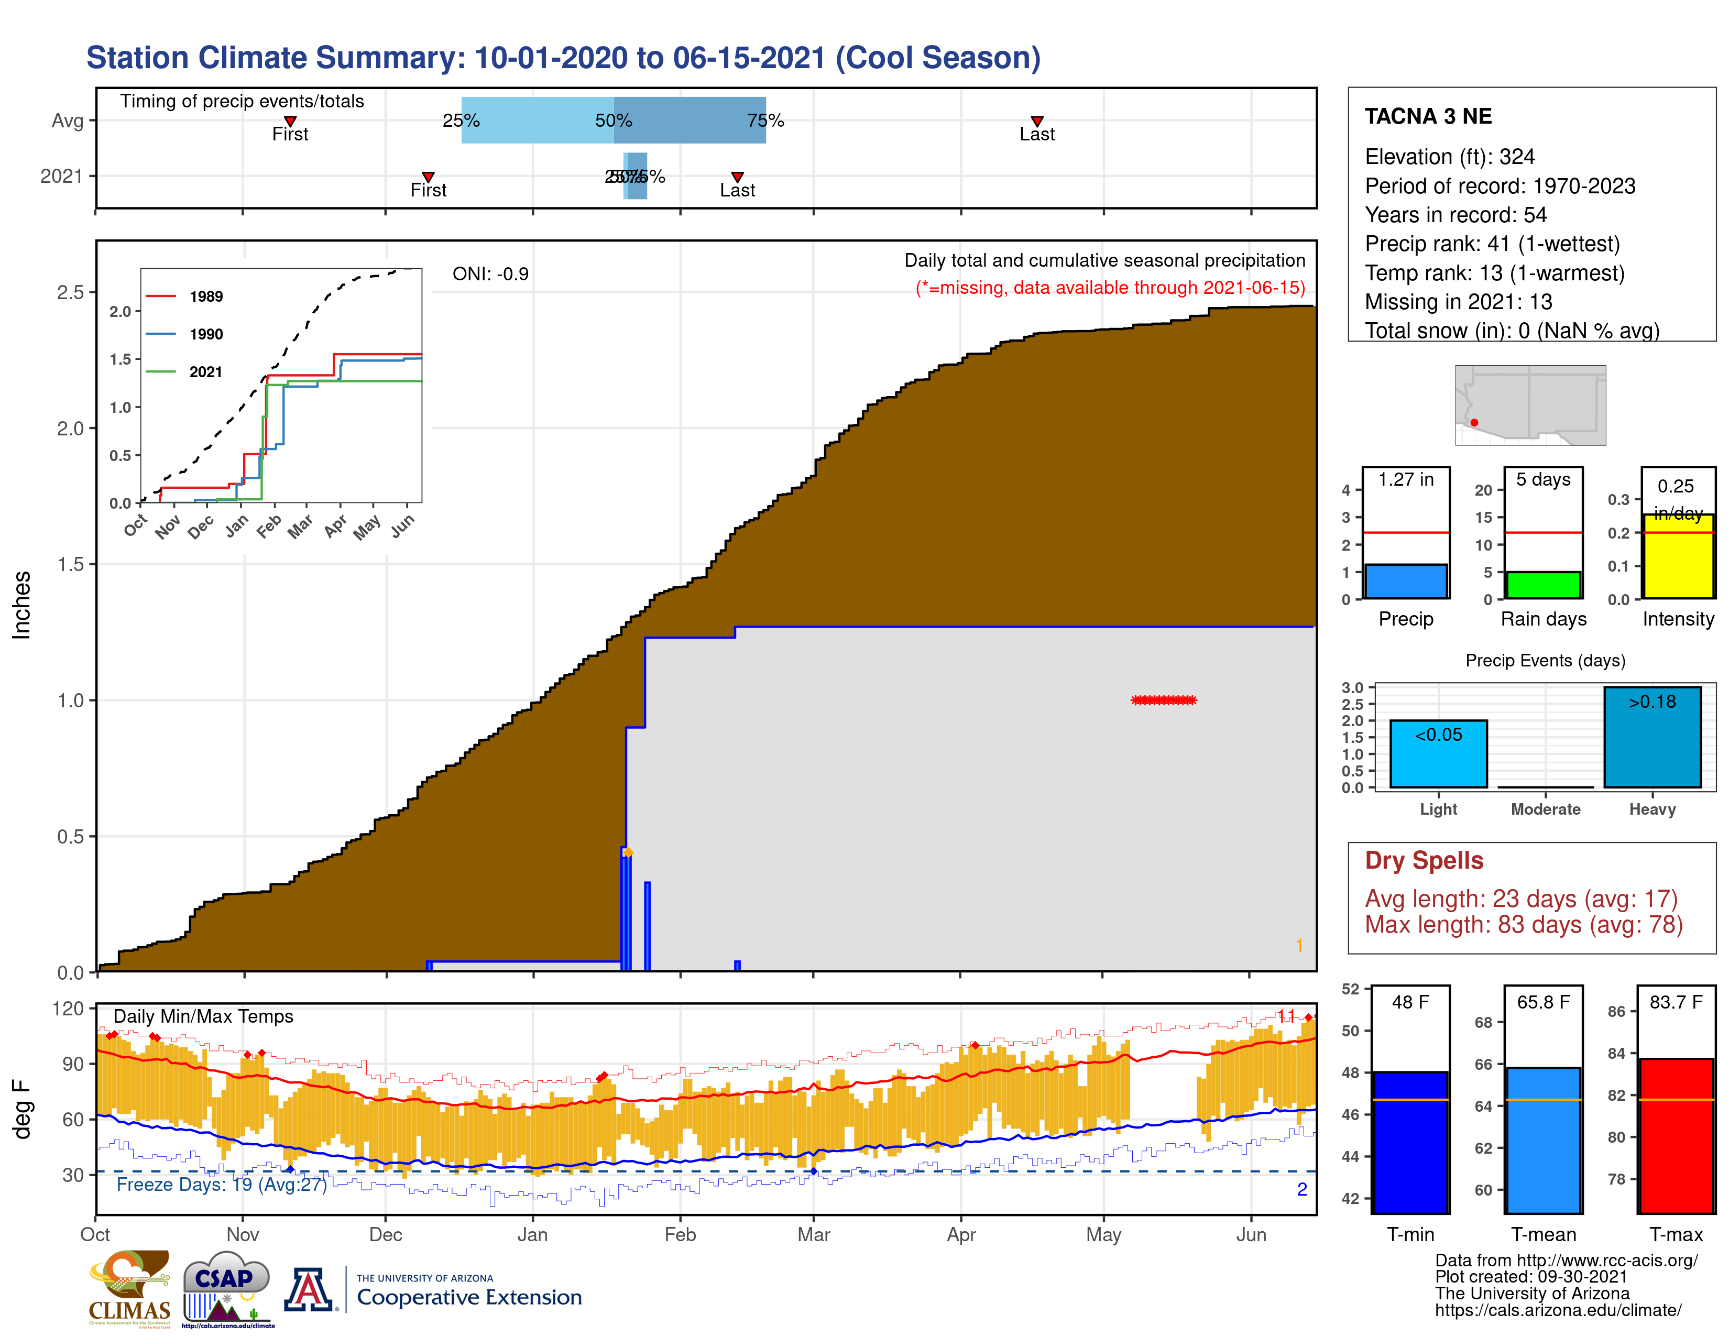Click the Dry Spells heading
The height and width of the screenshot is (1336, 1729).
click(1424, 860)
